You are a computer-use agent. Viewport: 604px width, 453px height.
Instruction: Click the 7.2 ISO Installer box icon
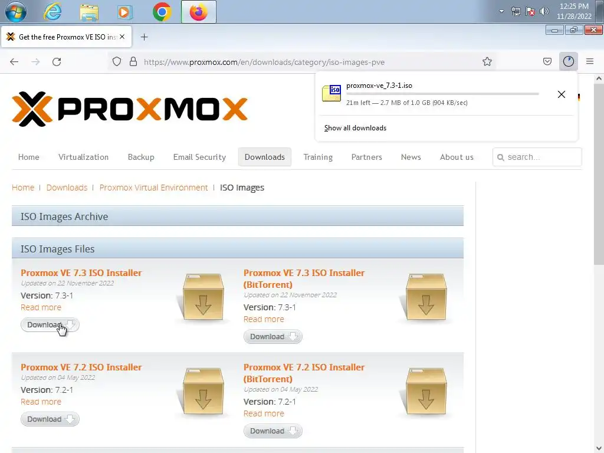click(203, 392)
